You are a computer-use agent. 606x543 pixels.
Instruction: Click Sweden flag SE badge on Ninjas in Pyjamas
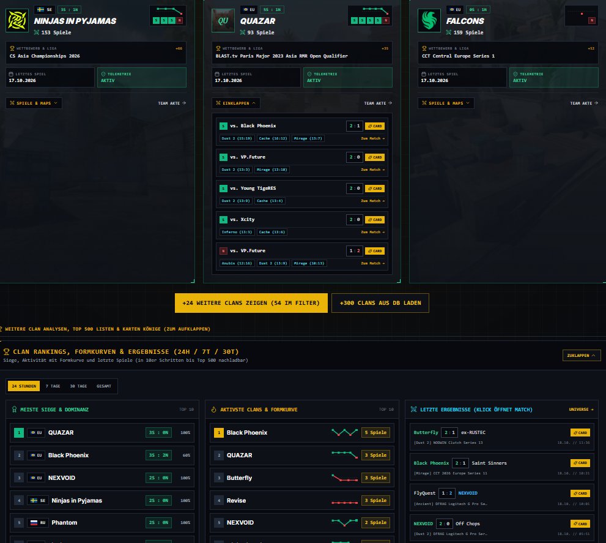44,10
